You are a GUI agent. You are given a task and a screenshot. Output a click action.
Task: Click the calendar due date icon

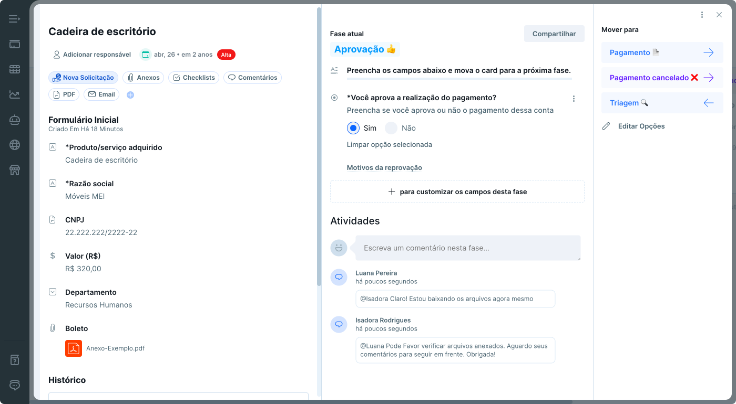tap(145, 55)
